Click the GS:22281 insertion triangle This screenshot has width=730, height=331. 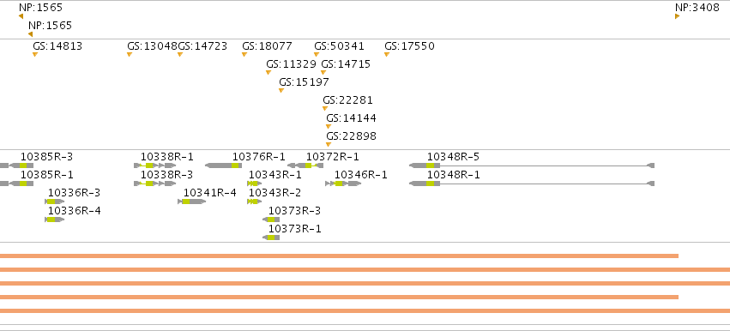[325, 108]
